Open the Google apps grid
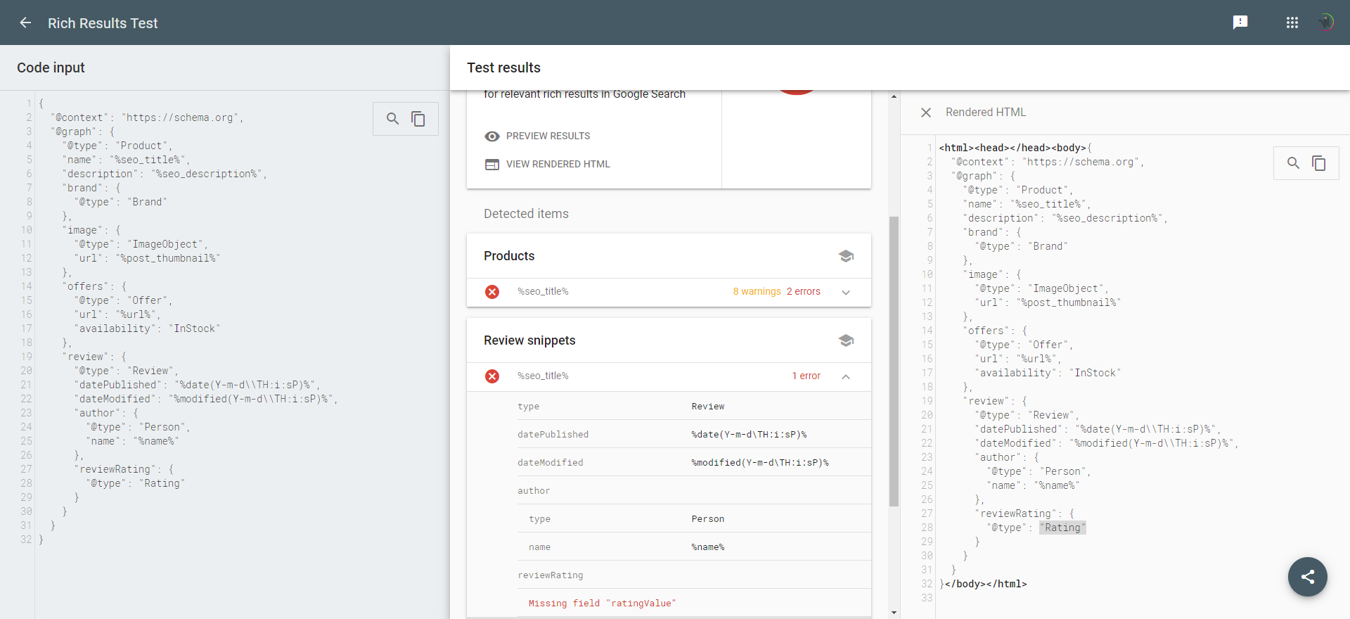 click(x=1292, y=23)
